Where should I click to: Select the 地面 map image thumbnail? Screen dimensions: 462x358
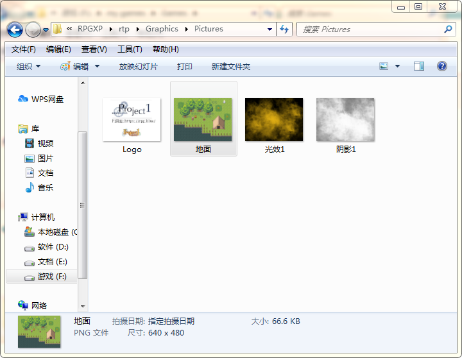(203, 119)
